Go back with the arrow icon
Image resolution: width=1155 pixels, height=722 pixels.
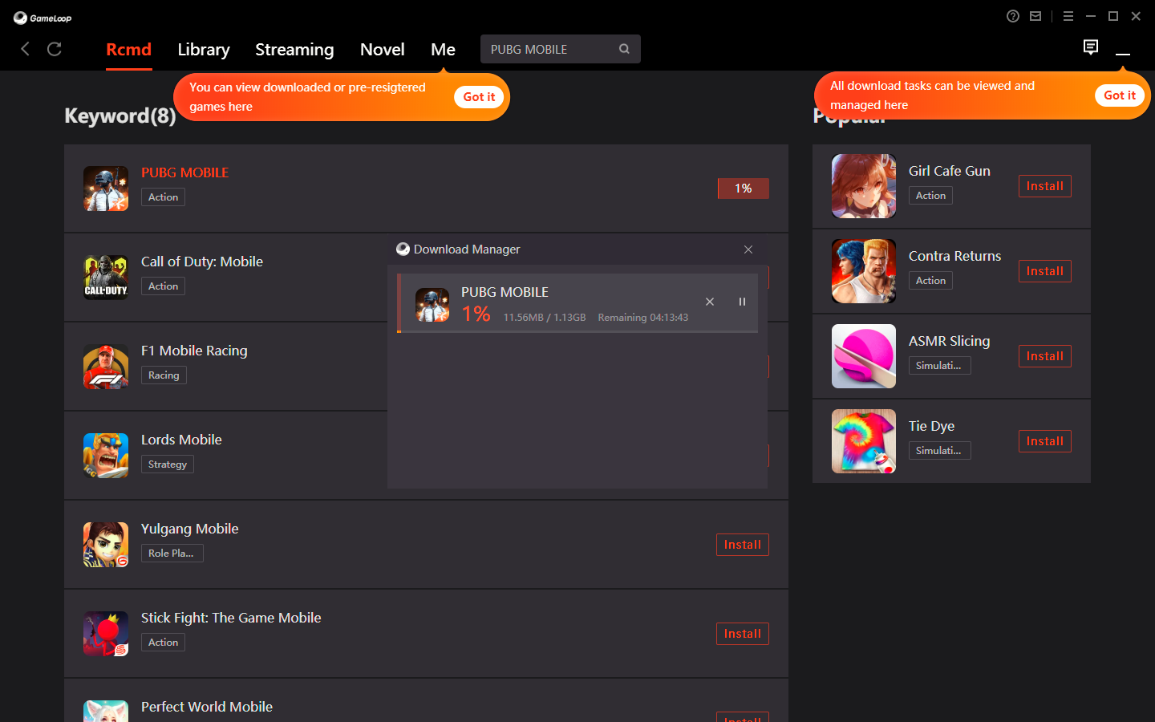25,49
